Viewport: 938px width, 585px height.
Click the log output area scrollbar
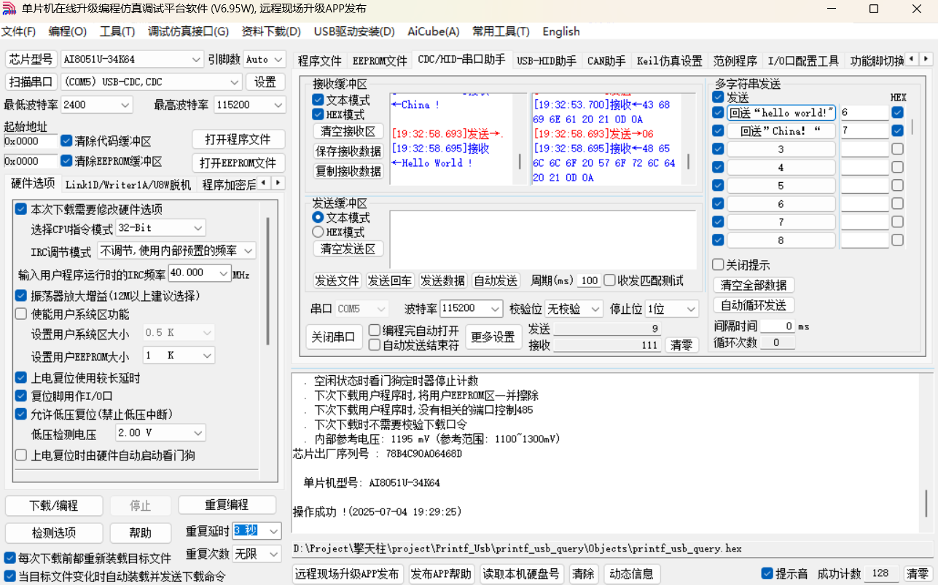[x=927, y=503]
